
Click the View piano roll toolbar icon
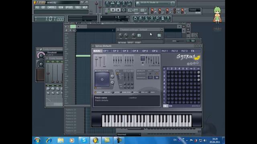pos(118,3)
